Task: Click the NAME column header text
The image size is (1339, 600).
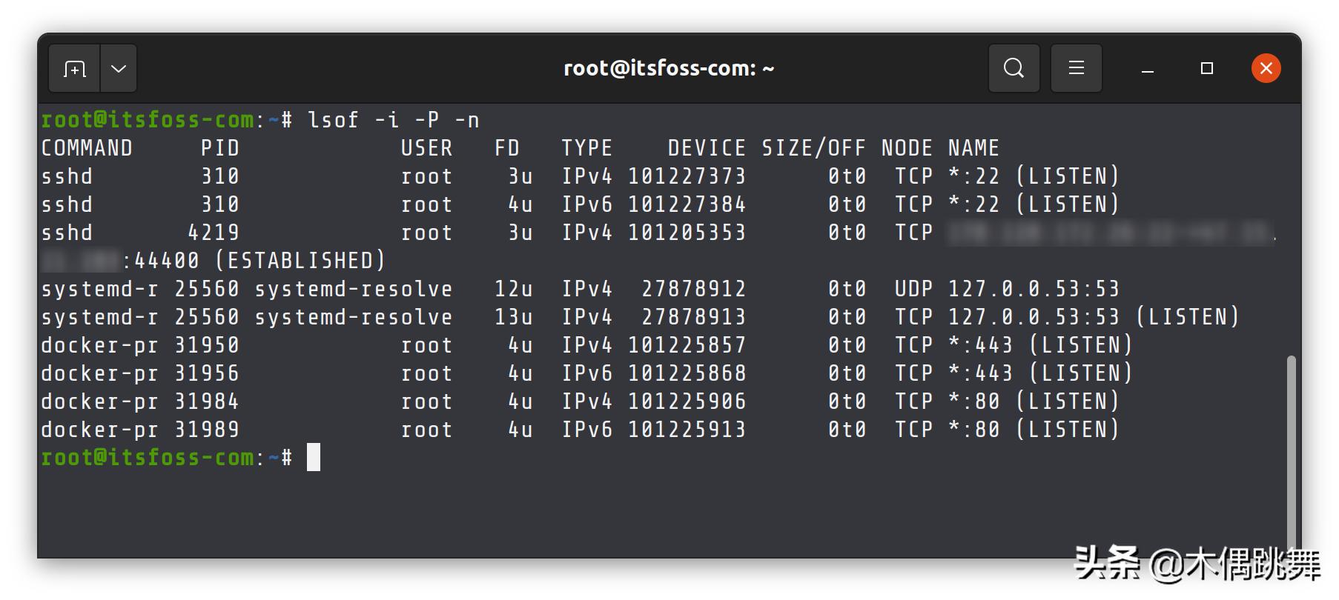Action: pos(973,148)
